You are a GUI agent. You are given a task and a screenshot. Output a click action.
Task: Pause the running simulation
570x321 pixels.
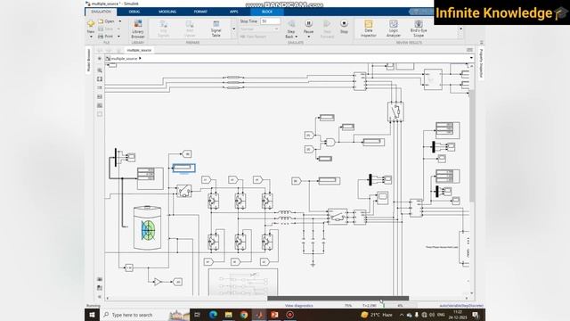pos(308,26)
